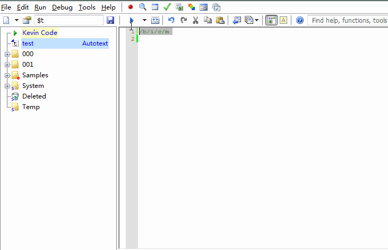
Task: Expand the 001 folder
Action: pyautogui.click(x=7, y=65)
